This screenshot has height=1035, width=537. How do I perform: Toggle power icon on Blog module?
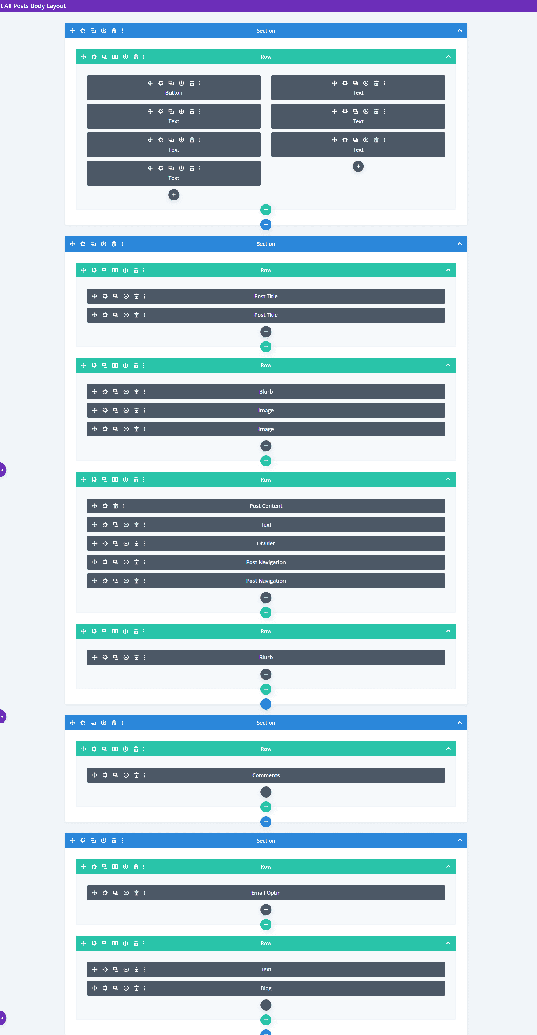(x=126, y=988)
